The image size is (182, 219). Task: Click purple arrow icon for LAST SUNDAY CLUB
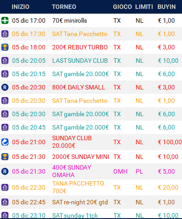tap(5, 61)
